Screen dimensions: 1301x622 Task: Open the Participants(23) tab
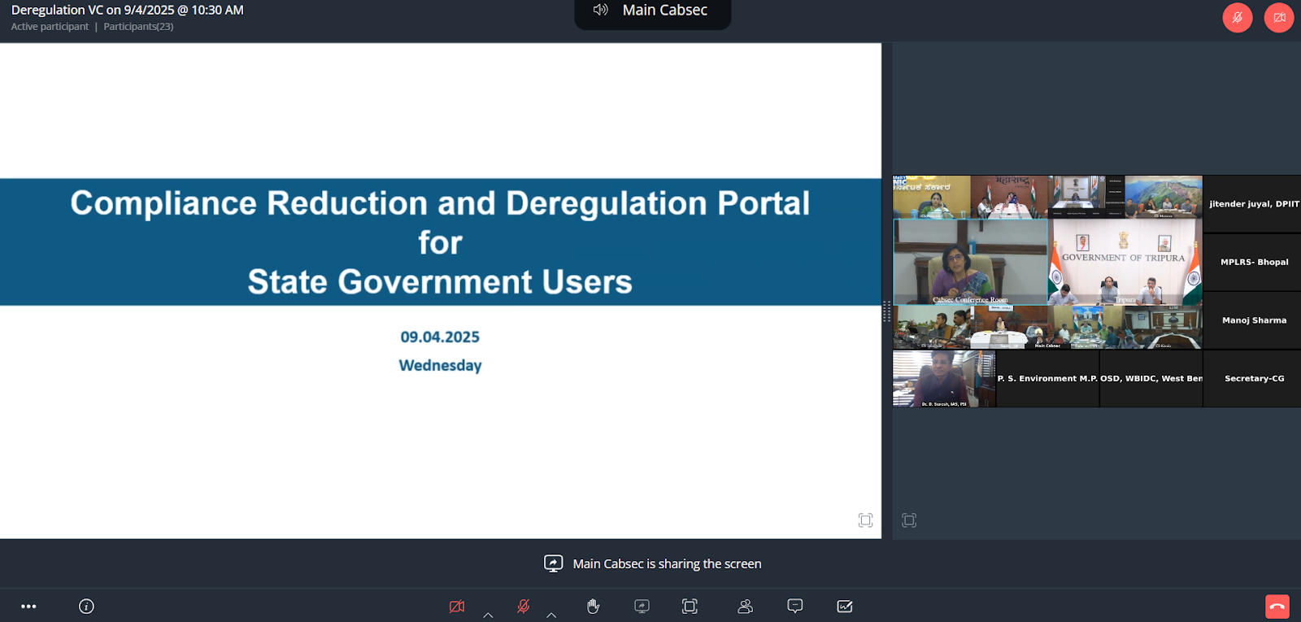(x=138, y=27)
